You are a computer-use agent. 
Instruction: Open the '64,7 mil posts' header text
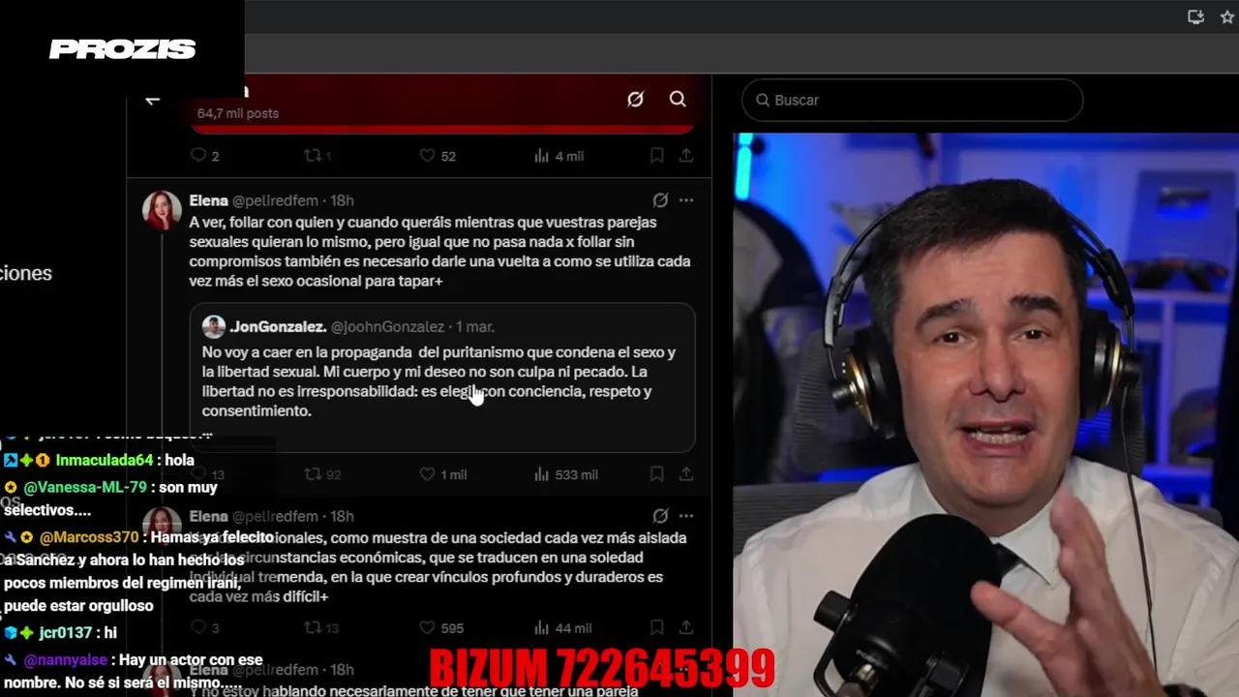pyautogui.click(x=237, y=113)
